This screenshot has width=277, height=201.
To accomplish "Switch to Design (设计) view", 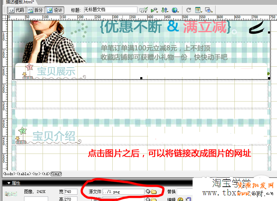I will pos(54,10).
